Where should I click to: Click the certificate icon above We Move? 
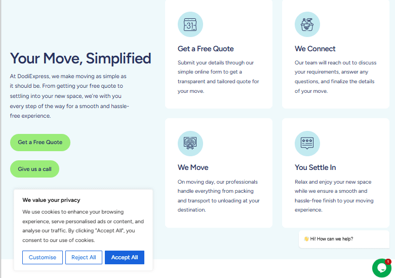tap(190, 144)
